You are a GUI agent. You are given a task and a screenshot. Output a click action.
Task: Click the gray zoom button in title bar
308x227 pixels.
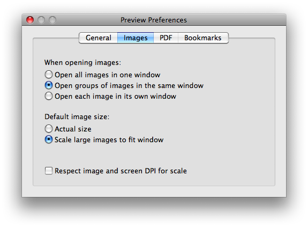[52, 20]
